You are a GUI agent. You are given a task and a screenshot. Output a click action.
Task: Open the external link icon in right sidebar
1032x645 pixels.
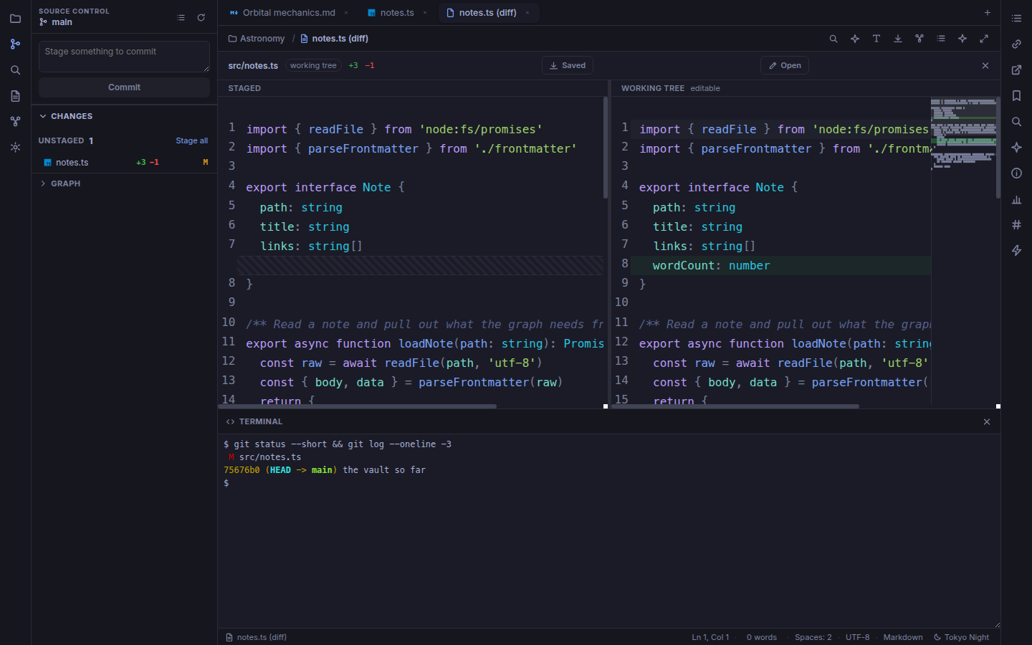1016,70
